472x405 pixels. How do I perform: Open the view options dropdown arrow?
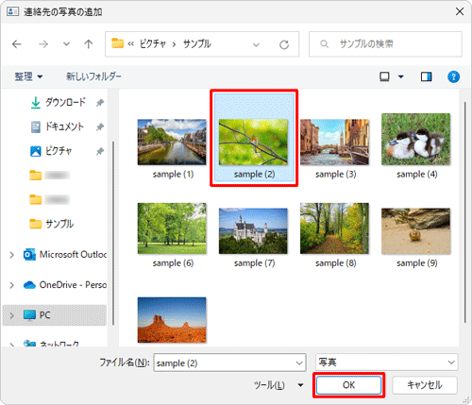click(x=401, y=76)
